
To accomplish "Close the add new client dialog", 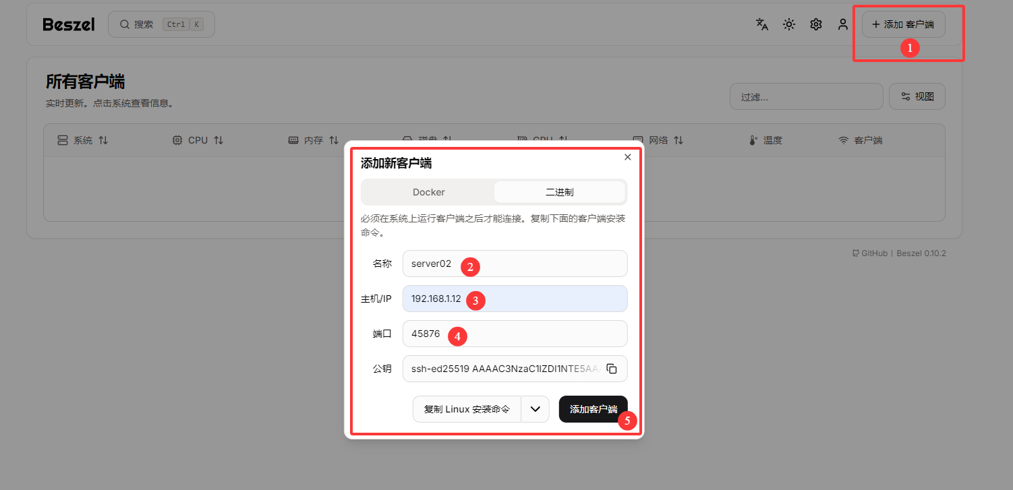I will (x=628, y=157).
